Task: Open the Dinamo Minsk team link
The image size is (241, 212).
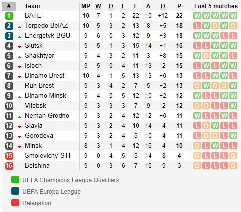Action: (x=45, y=96)
